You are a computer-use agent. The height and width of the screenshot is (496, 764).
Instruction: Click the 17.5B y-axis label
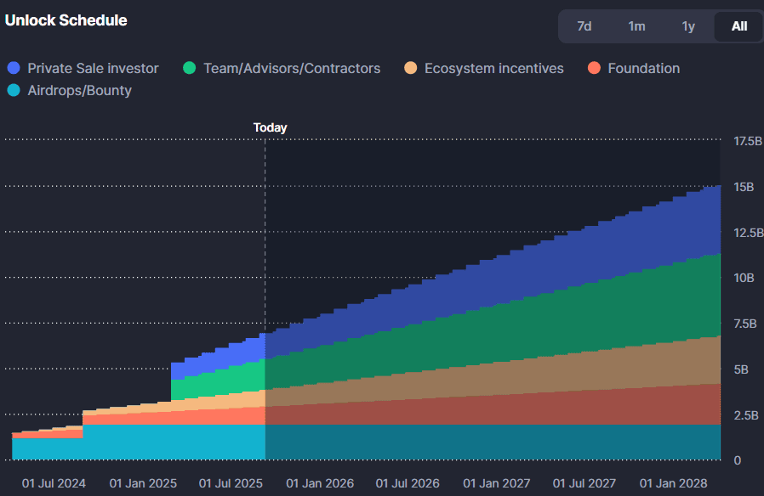click(747, 141)
